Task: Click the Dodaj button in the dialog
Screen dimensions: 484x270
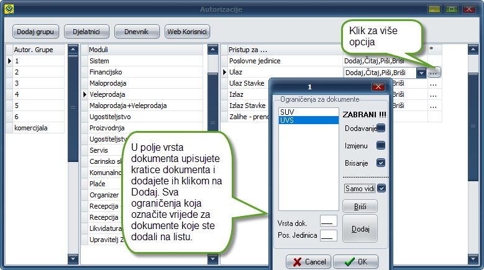Action: point(360,229)
